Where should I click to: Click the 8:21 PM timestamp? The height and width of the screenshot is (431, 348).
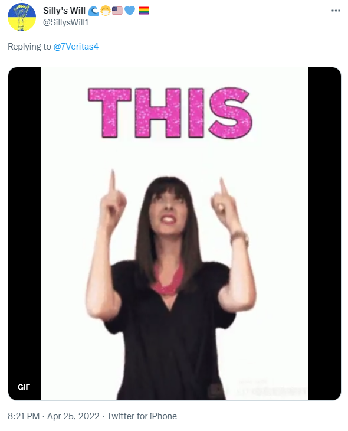(x=24, y=416)
